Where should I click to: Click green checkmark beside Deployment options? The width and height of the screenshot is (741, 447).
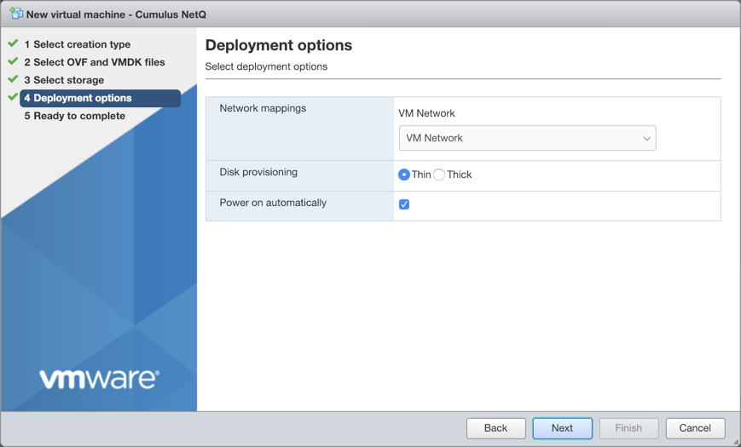pos(13,97)
